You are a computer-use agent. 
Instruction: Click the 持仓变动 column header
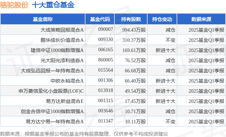point(162,19)
